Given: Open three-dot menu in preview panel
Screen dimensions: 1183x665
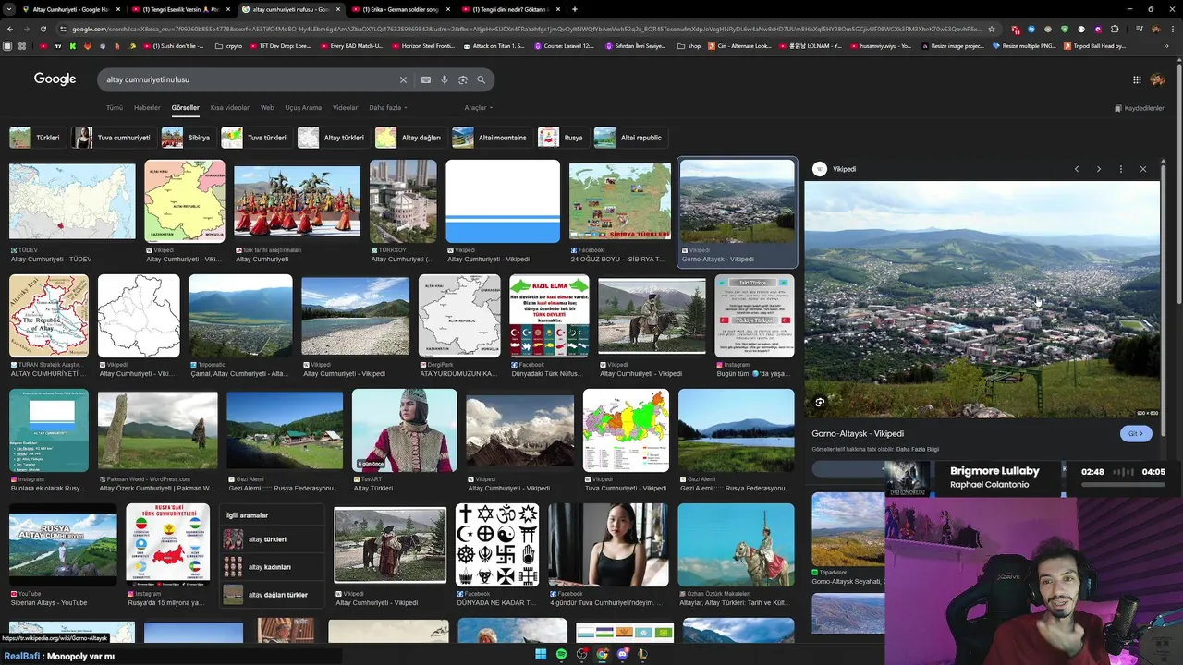Looking at the screenshot, I should [1121, 169].
